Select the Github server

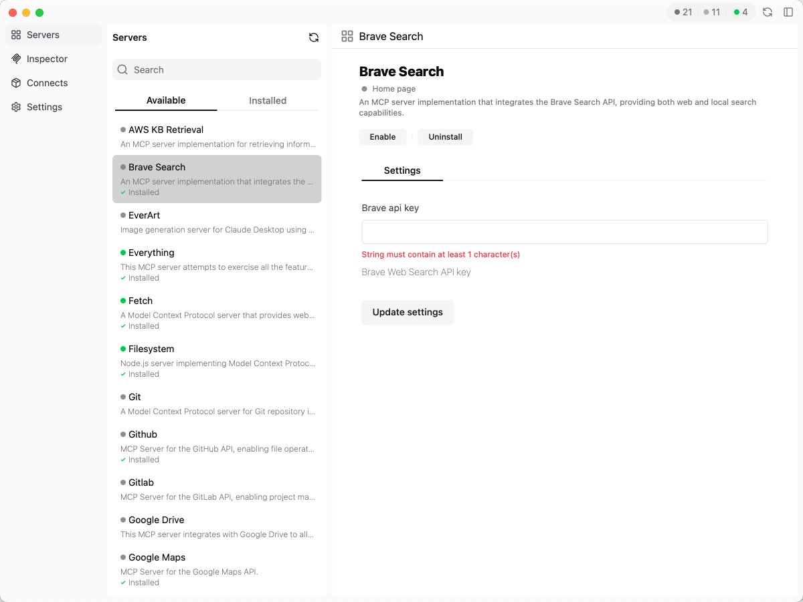click(x=217, y=446)
